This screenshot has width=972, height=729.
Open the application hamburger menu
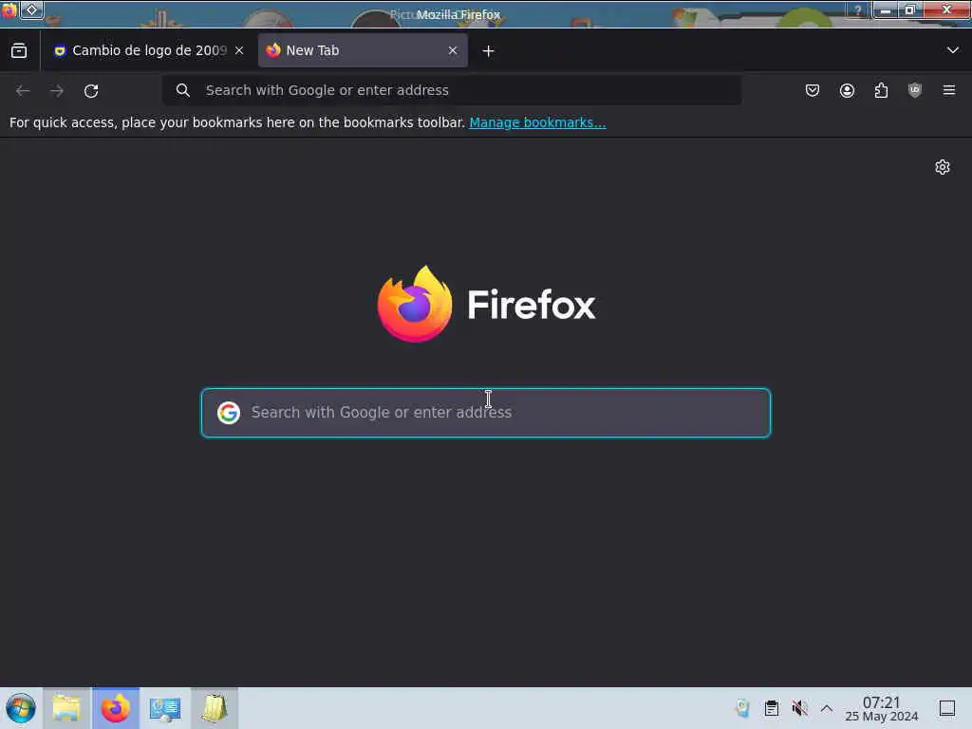point(949,90)
